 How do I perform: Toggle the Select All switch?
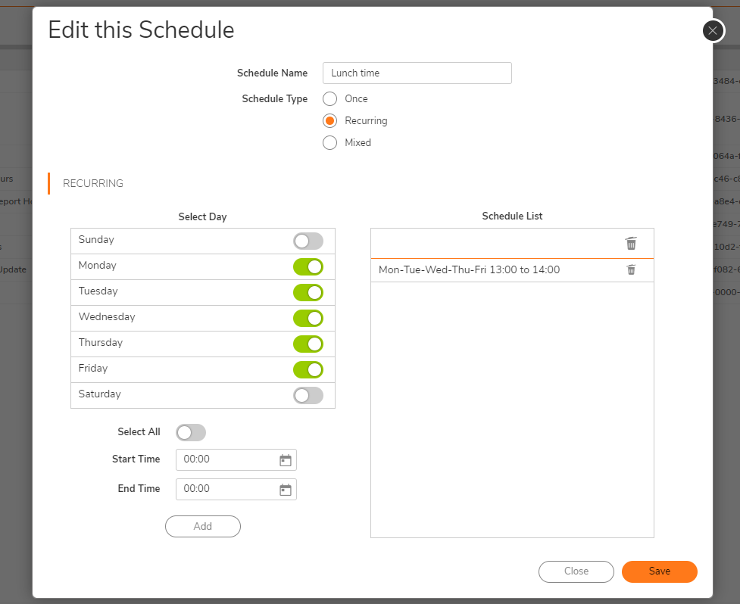(x=191, y=432)
